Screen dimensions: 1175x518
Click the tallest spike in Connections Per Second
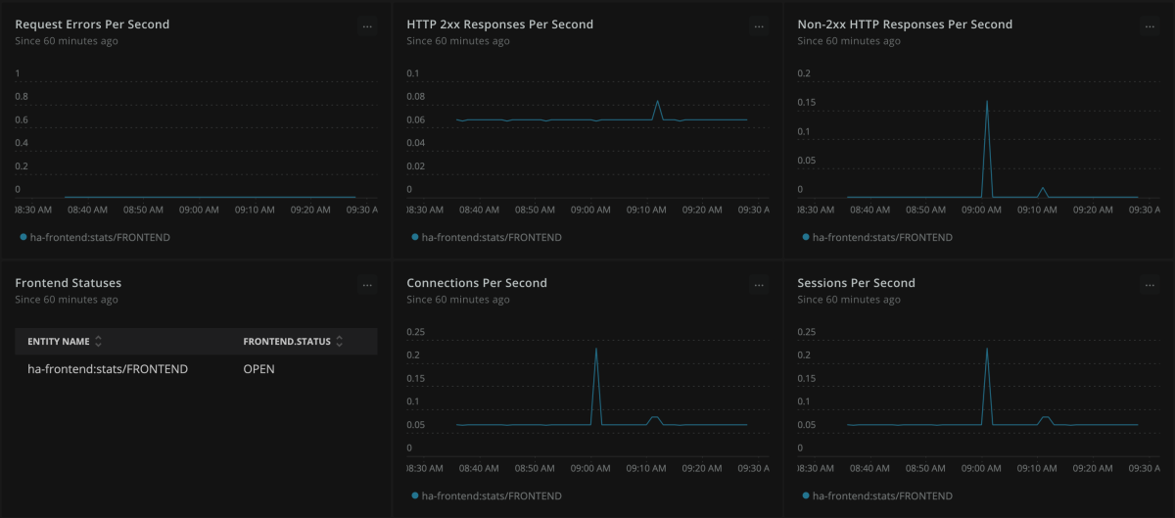click(x=595, y=350)
